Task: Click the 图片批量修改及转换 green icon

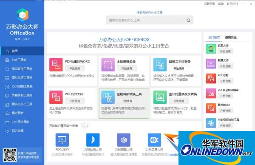Action: click(x=160, y=97)
